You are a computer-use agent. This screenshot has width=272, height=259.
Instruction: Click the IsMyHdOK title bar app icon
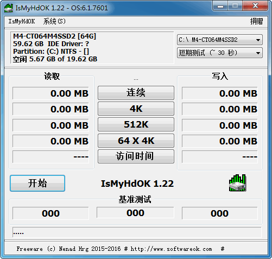9,8
